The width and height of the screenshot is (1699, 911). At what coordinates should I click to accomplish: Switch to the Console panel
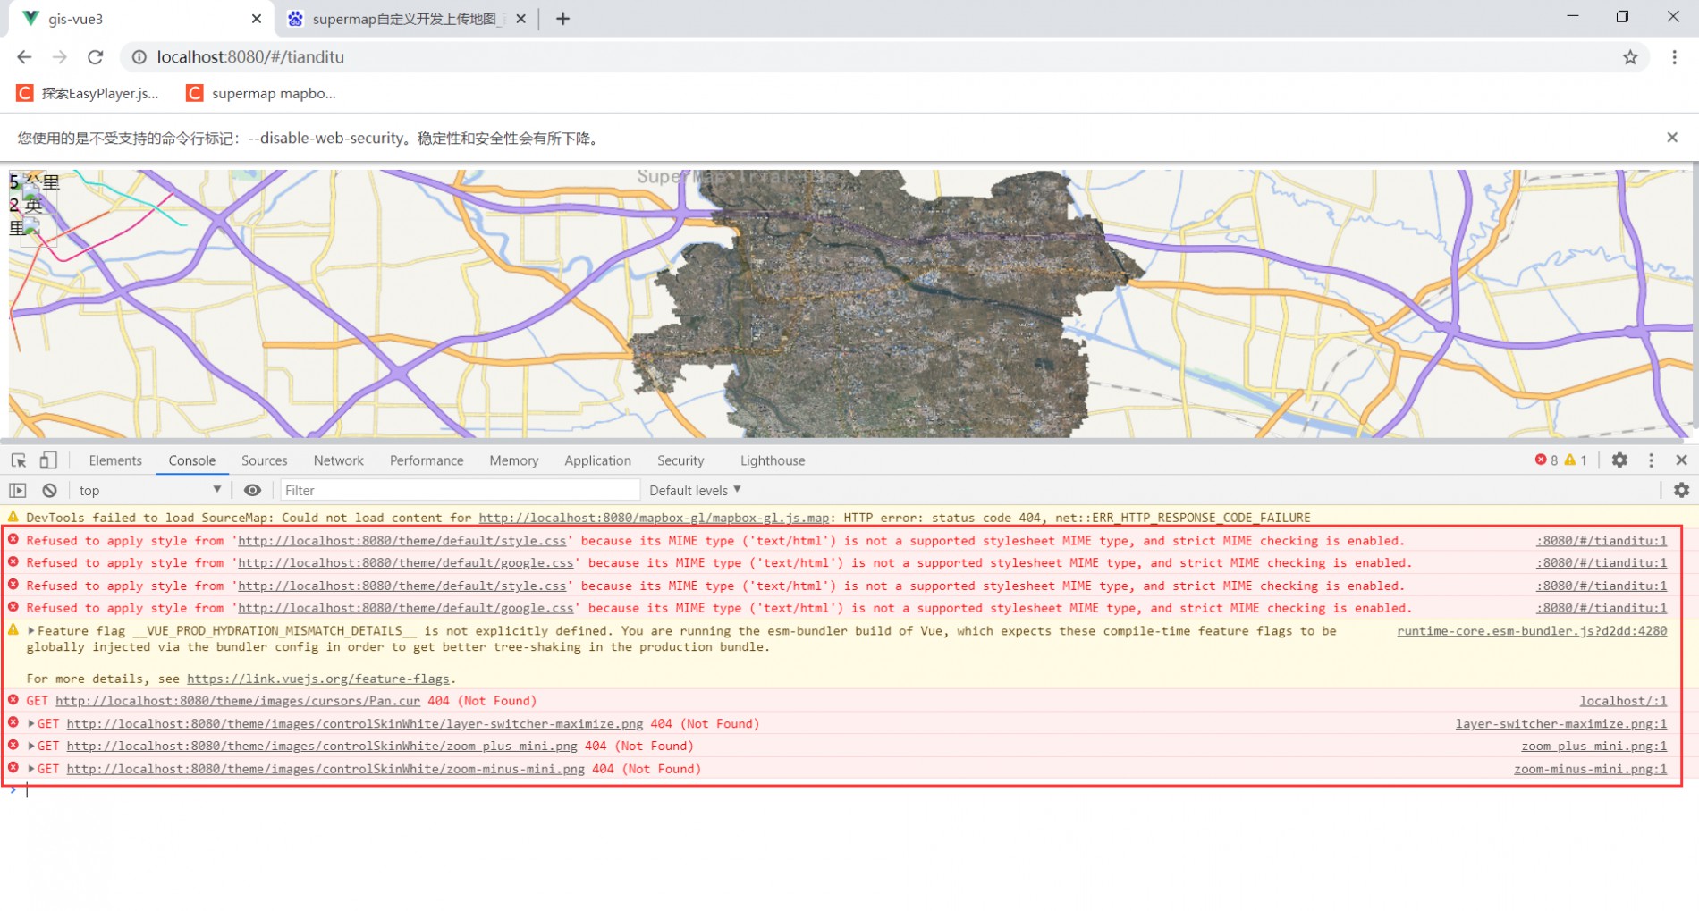pos(192,460)
